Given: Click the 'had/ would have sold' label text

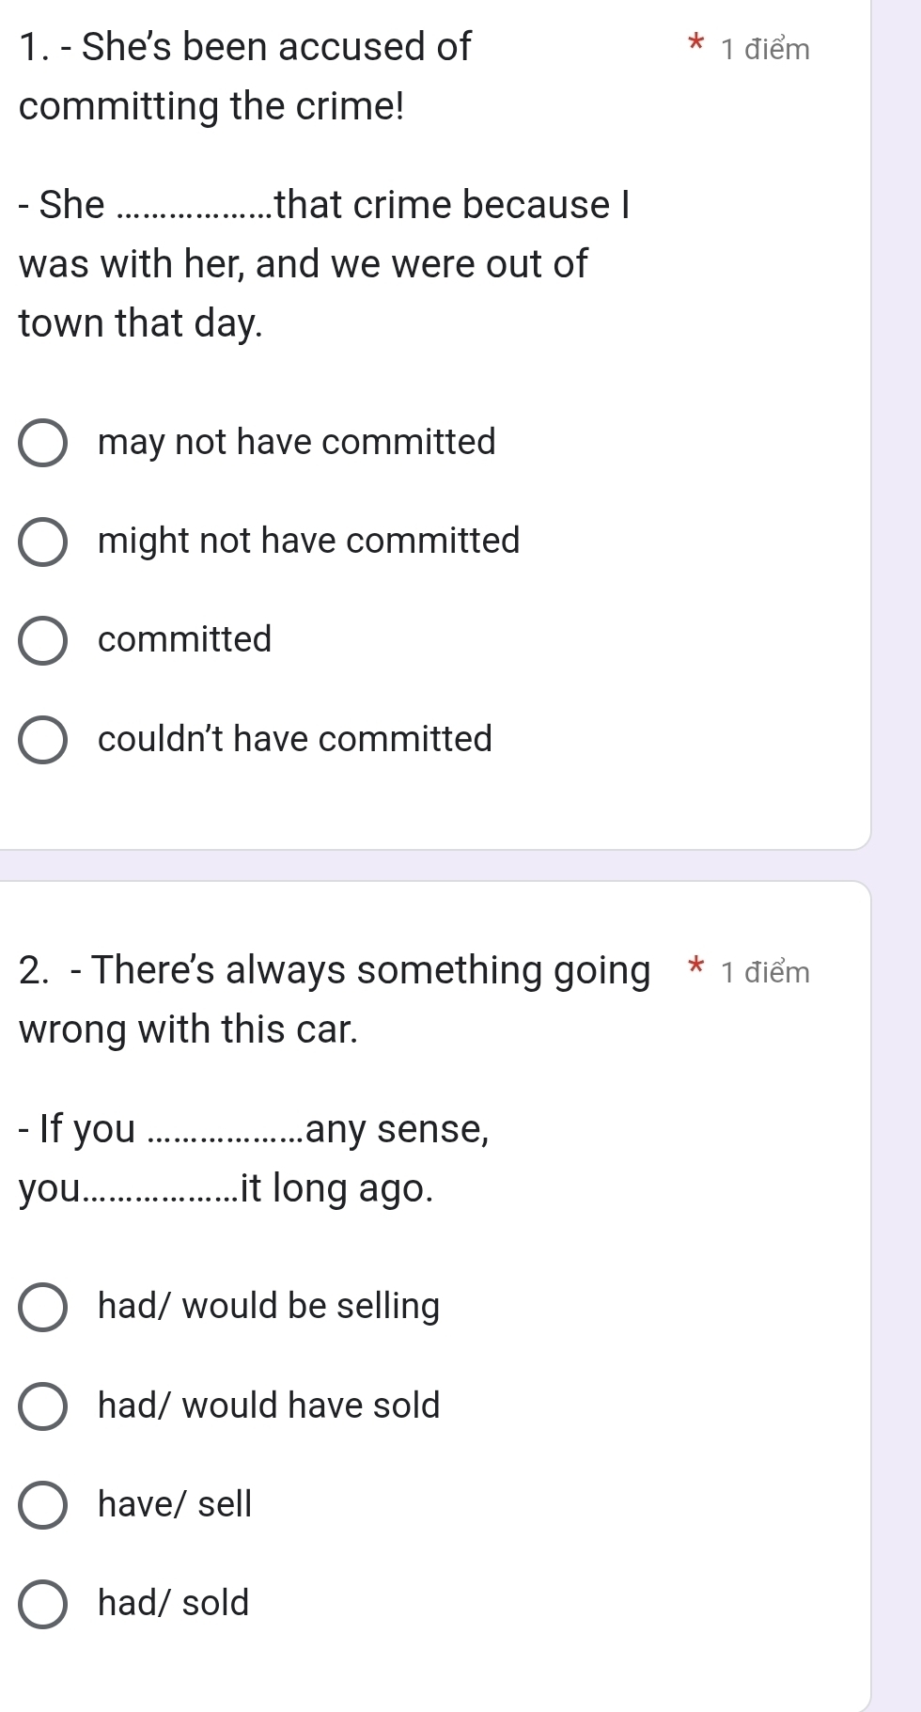Looking at the screenshot, I should pyautogui.click(x=269, y=1405).
